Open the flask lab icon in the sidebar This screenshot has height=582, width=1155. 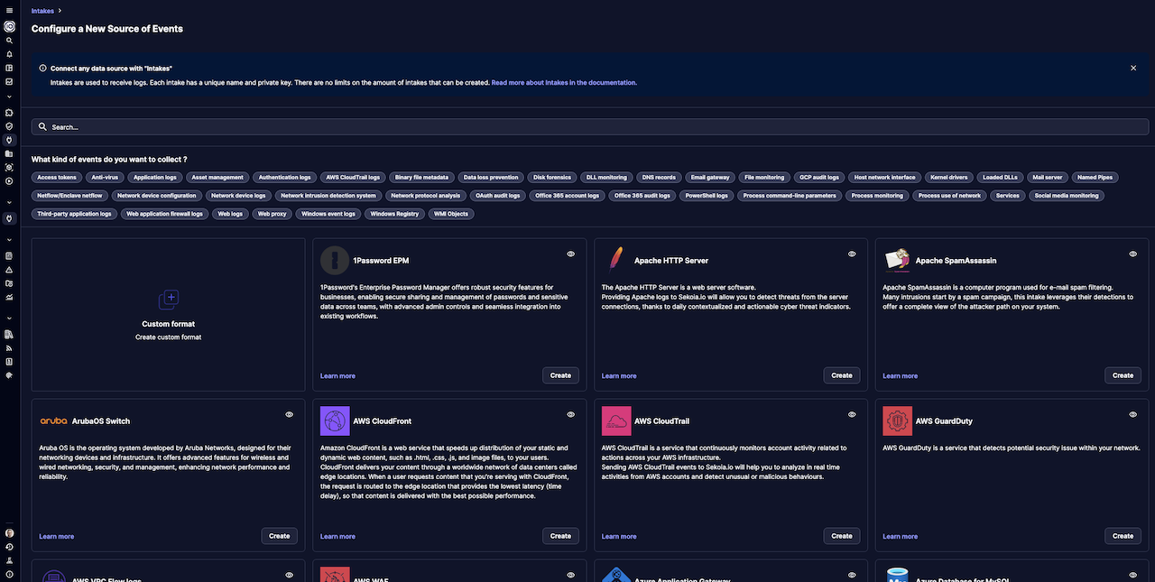[x=9, y=560]
